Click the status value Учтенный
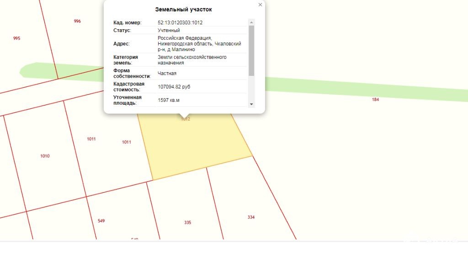The image size is (468, 254). pos(169,30)
